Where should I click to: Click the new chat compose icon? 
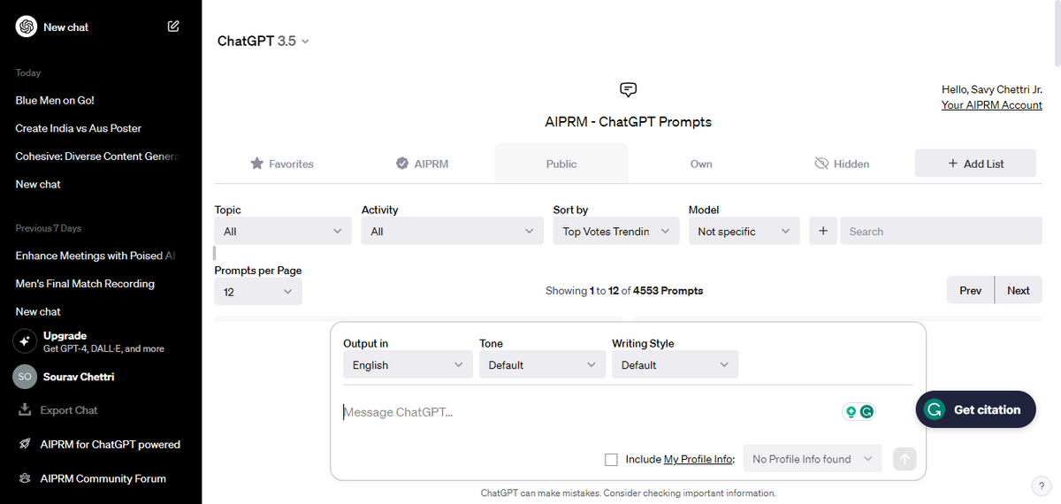pyautogui.click(x=173, y=27)
